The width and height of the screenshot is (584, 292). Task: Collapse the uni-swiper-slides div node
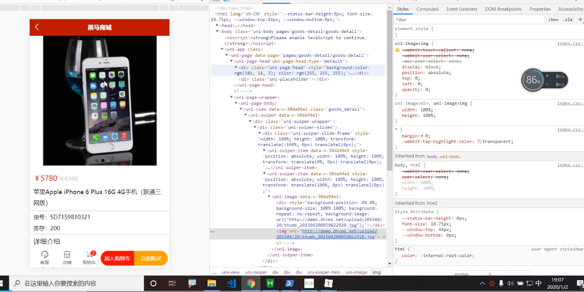click(255, 127)
